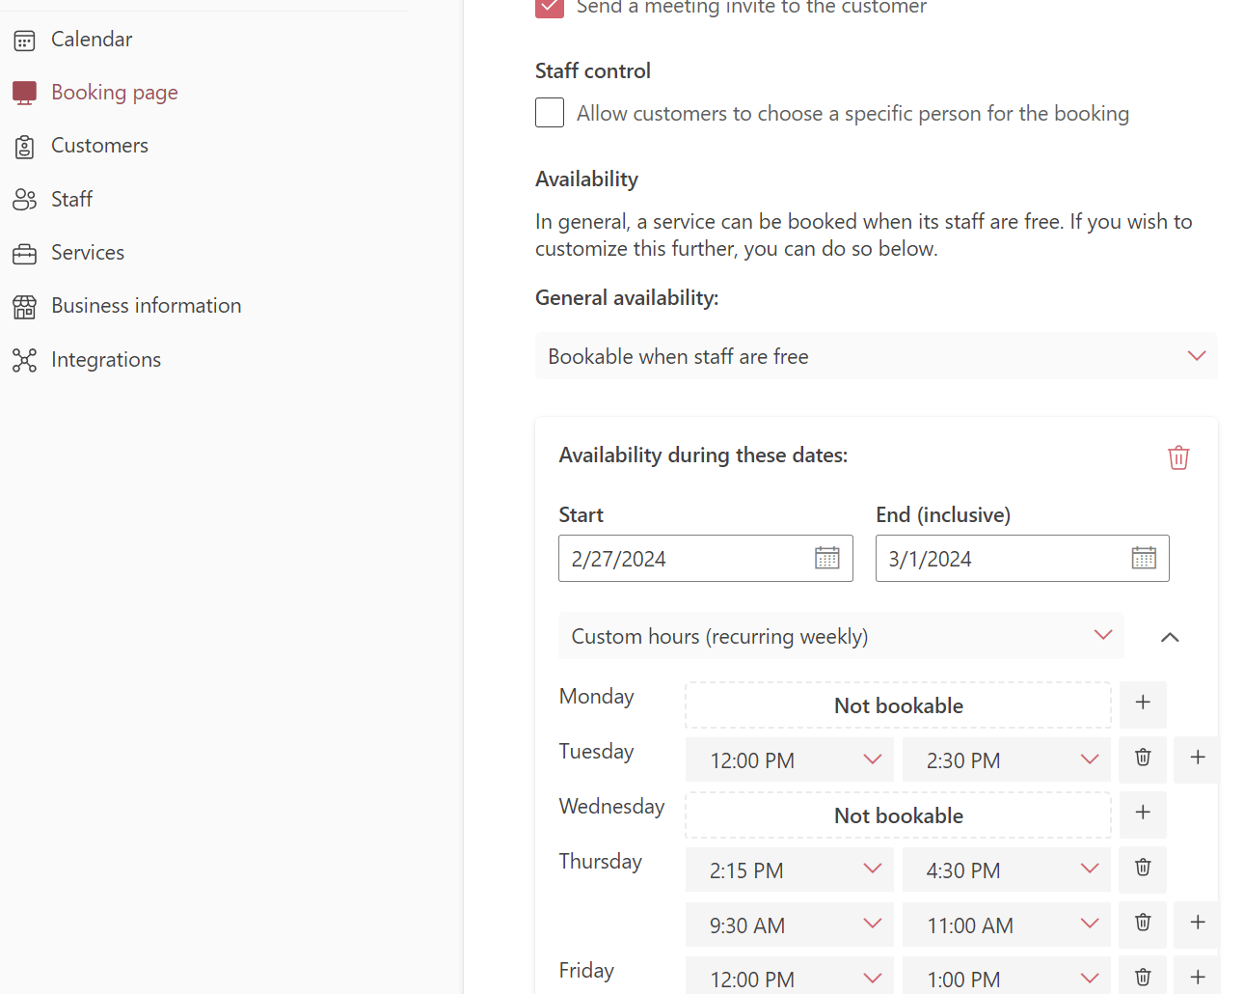The height and width of the screenshot is (994, 1244).
Task: Collapse the weekly hours section chevron
Action: click(1170, 637)
